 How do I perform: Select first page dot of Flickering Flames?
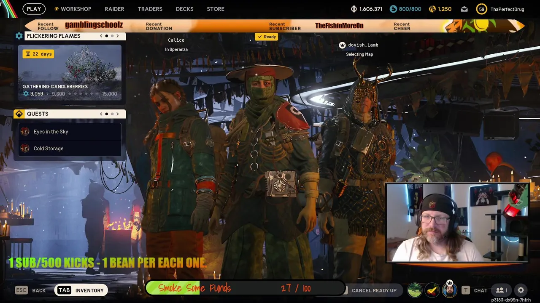point(107,36)
